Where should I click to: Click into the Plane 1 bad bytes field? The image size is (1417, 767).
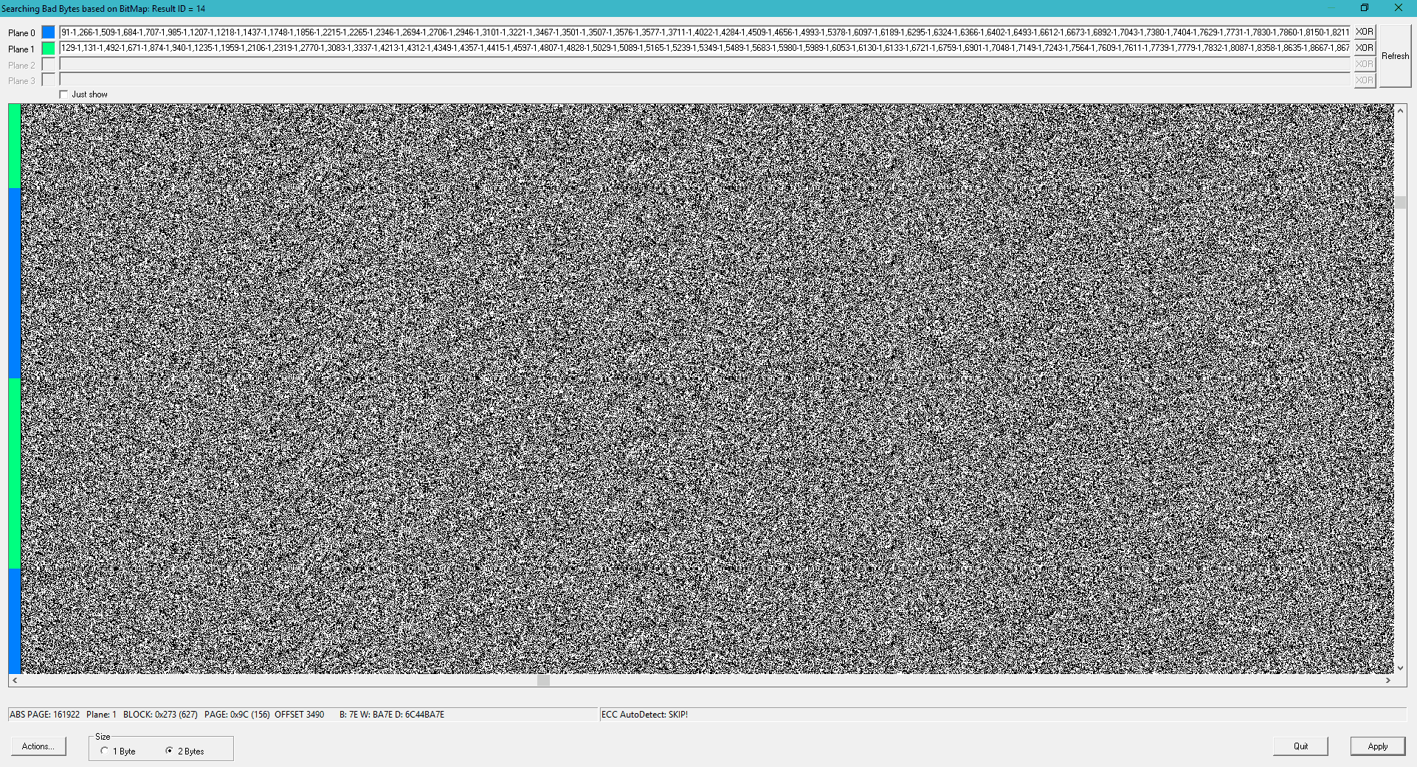(705, 48)
